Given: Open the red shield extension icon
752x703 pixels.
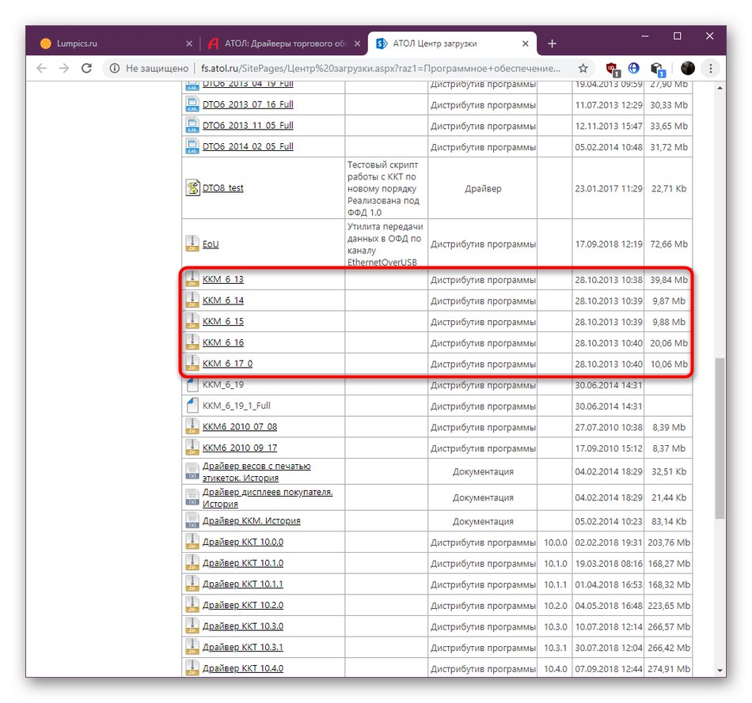Looking at the screenshot, I should pos(613,69).
